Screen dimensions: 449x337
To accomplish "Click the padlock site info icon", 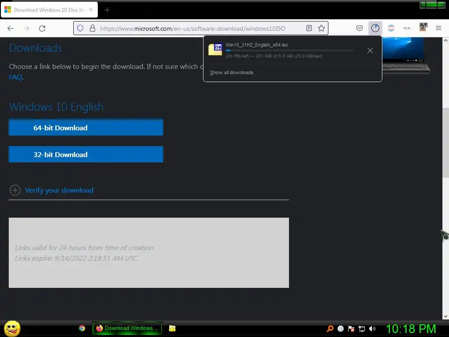I will click(92, 28).
